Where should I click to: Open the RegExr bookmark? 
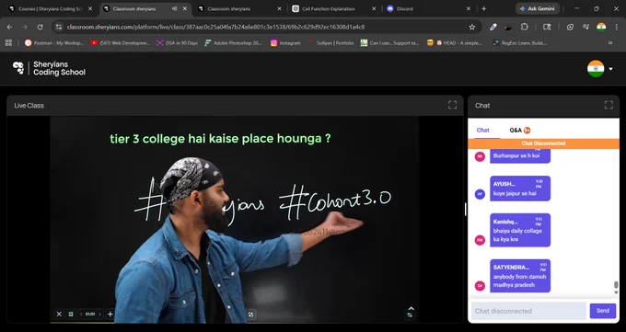519,42
